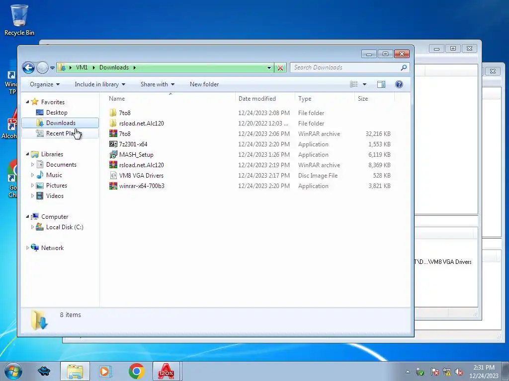Expand the Videos library node
The width and height of the screenshot is (509, 381).
tap(32, 195)
